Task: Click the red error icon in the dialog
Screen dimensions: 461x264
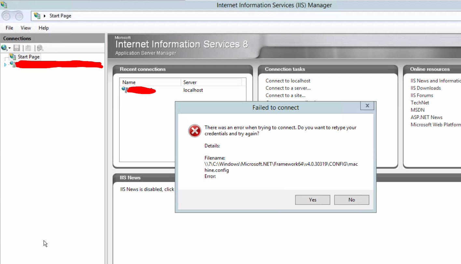Action: pyautogui.click(x=194, y=131)
